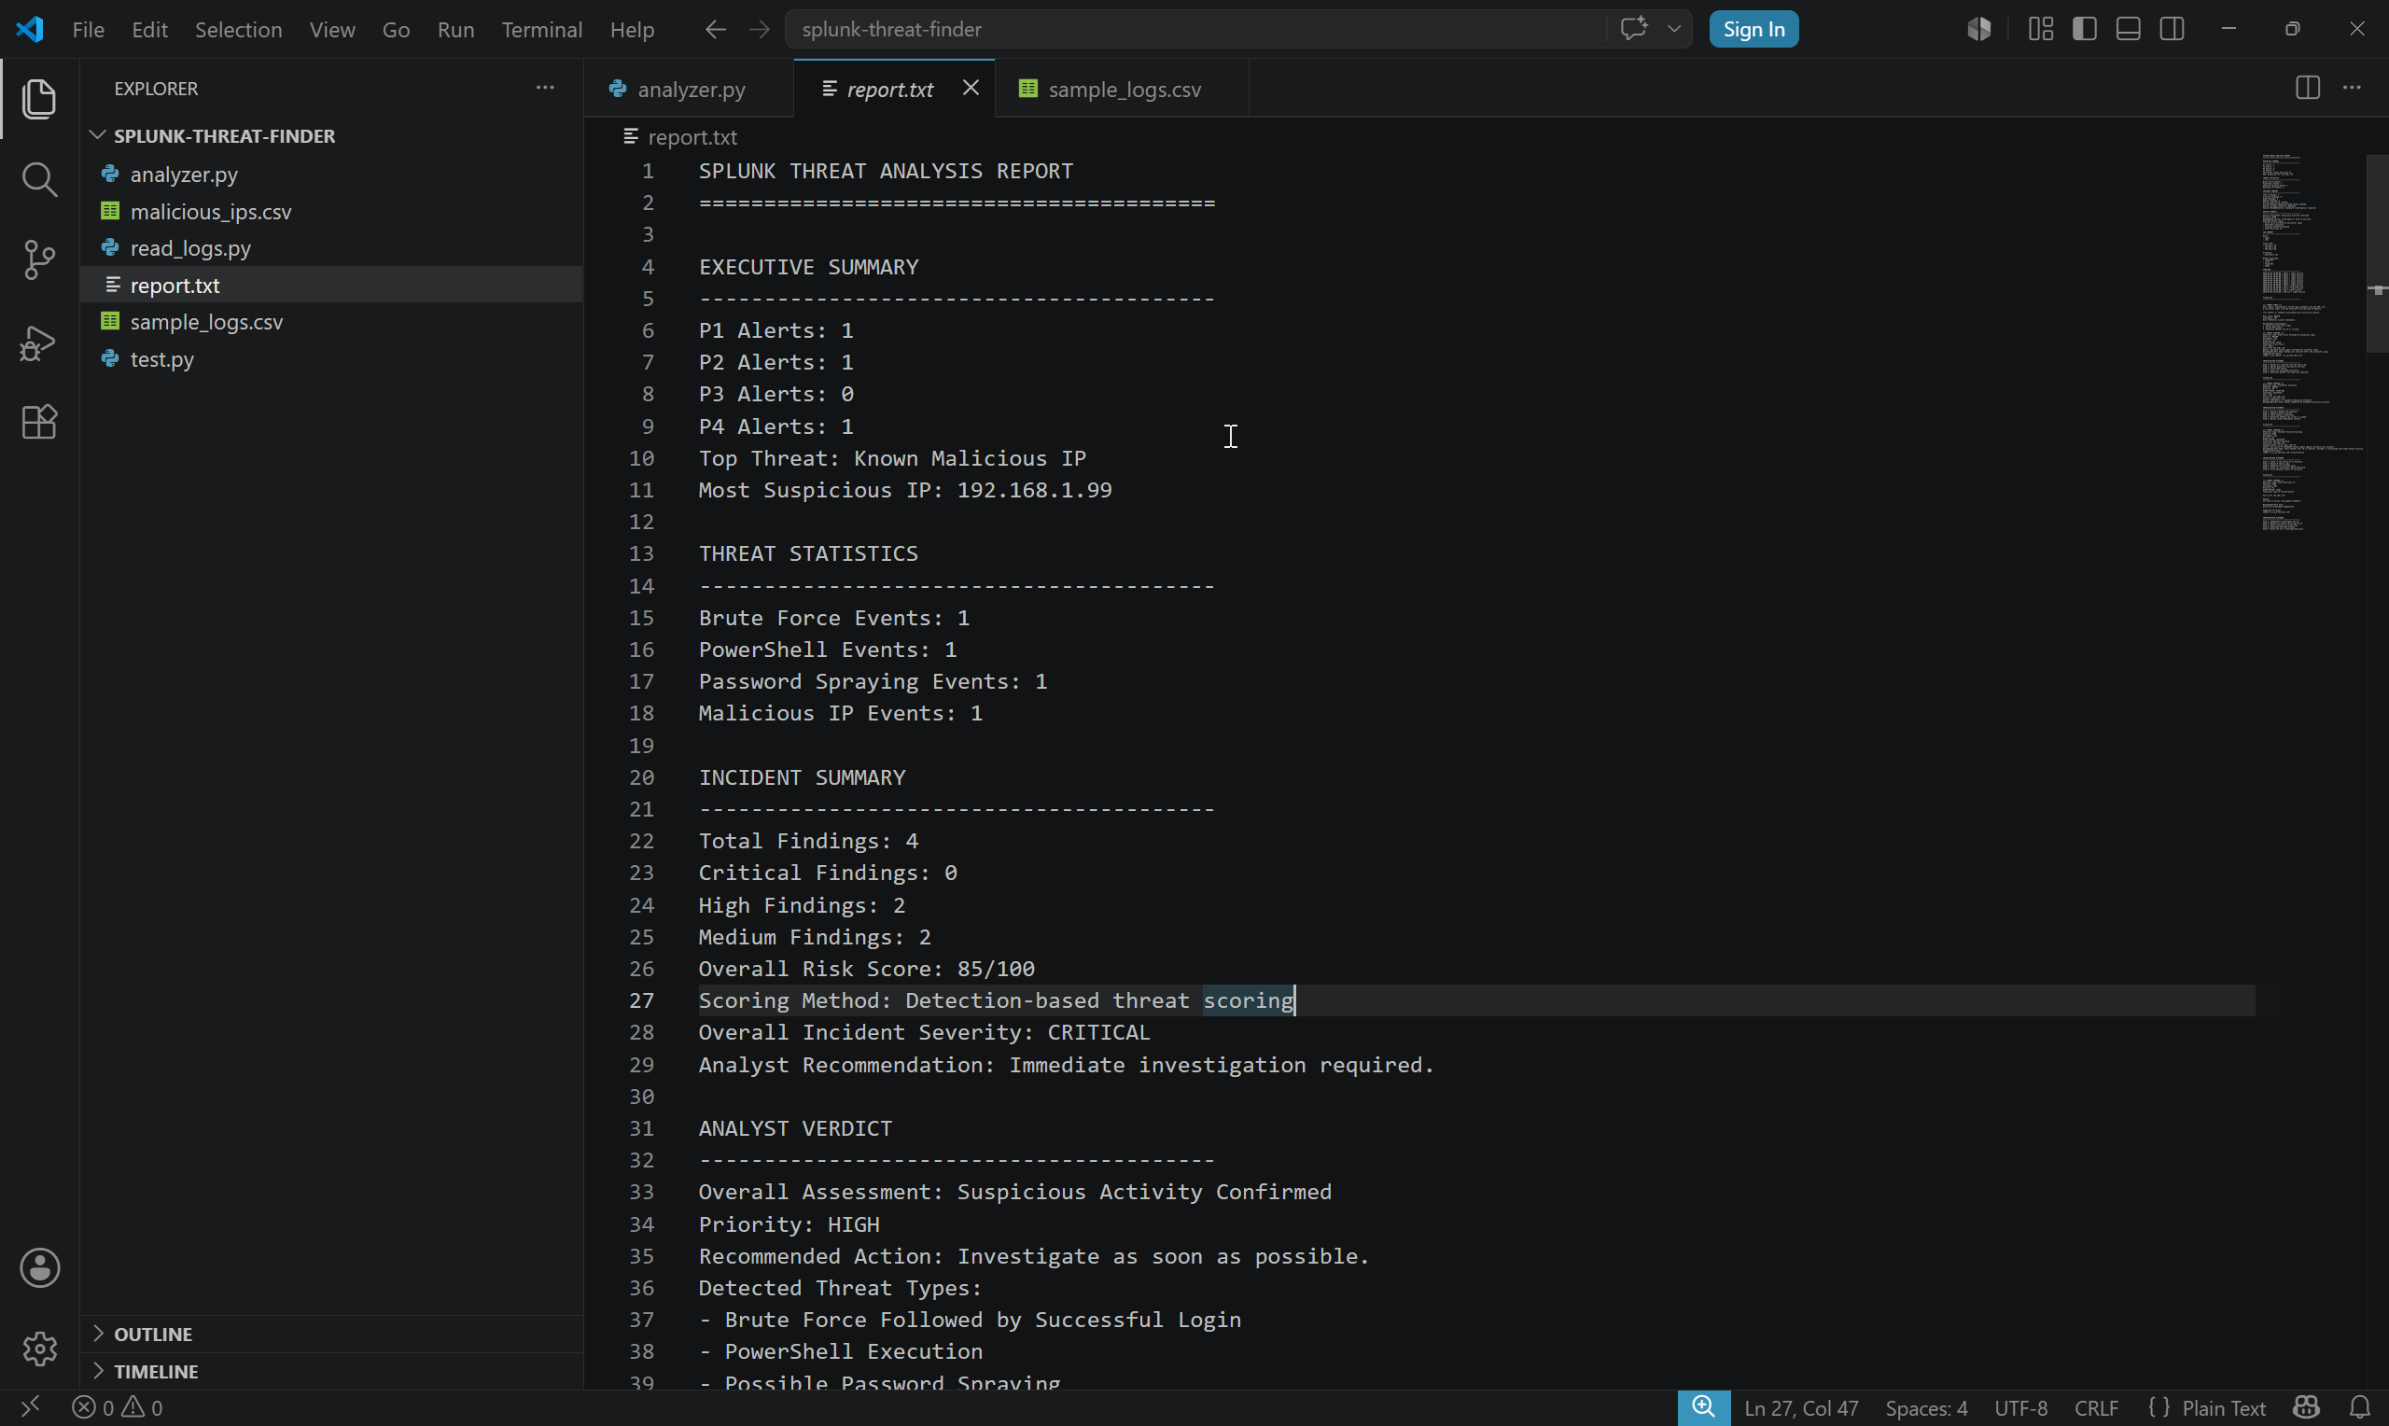Click line number 20 in gutter
Image resolution: width=2389 pixels, height=1426 pixels.
point(642,777)
